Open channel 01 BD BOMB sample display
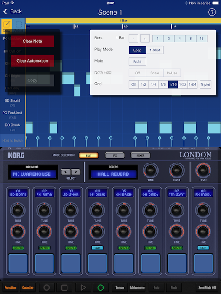Image resolution: width=221 pixels, height=294 pixels. (x=18, y=193)
